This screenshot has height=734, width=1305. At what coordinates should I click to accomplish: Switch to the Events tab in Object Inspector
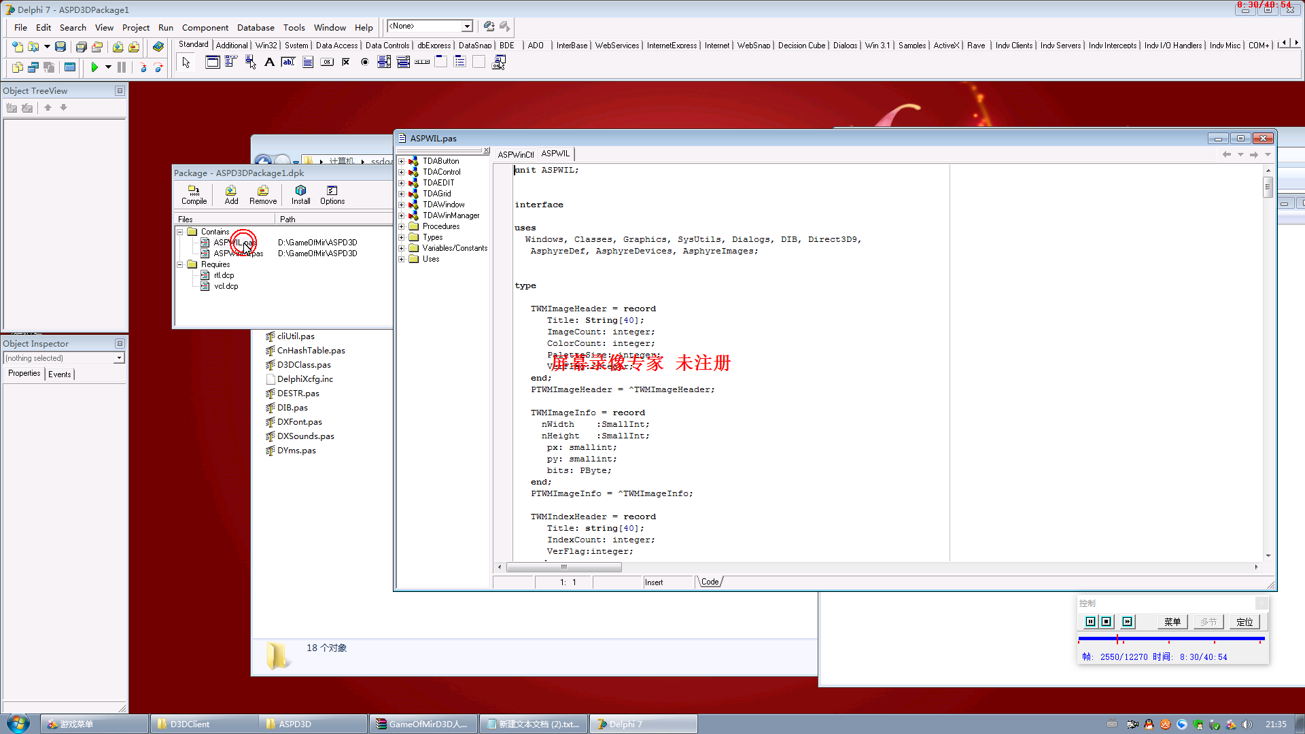click(60, 374)
